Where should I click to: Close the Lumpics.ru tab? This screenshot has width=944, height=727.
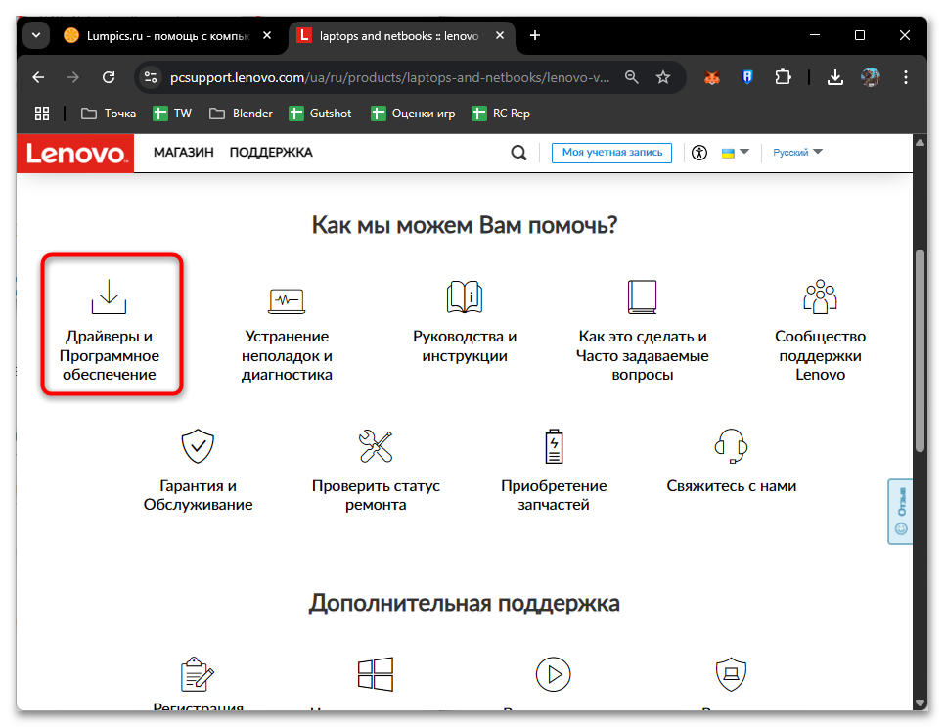pos(267,35)
